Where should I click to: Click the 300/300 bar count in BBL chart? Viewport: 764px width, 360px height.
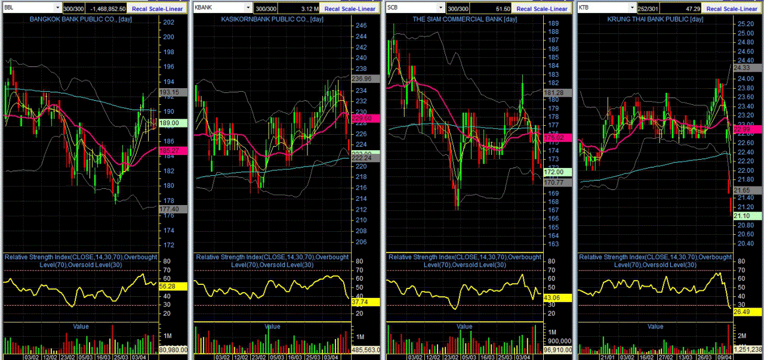click(x=73, y=9)
